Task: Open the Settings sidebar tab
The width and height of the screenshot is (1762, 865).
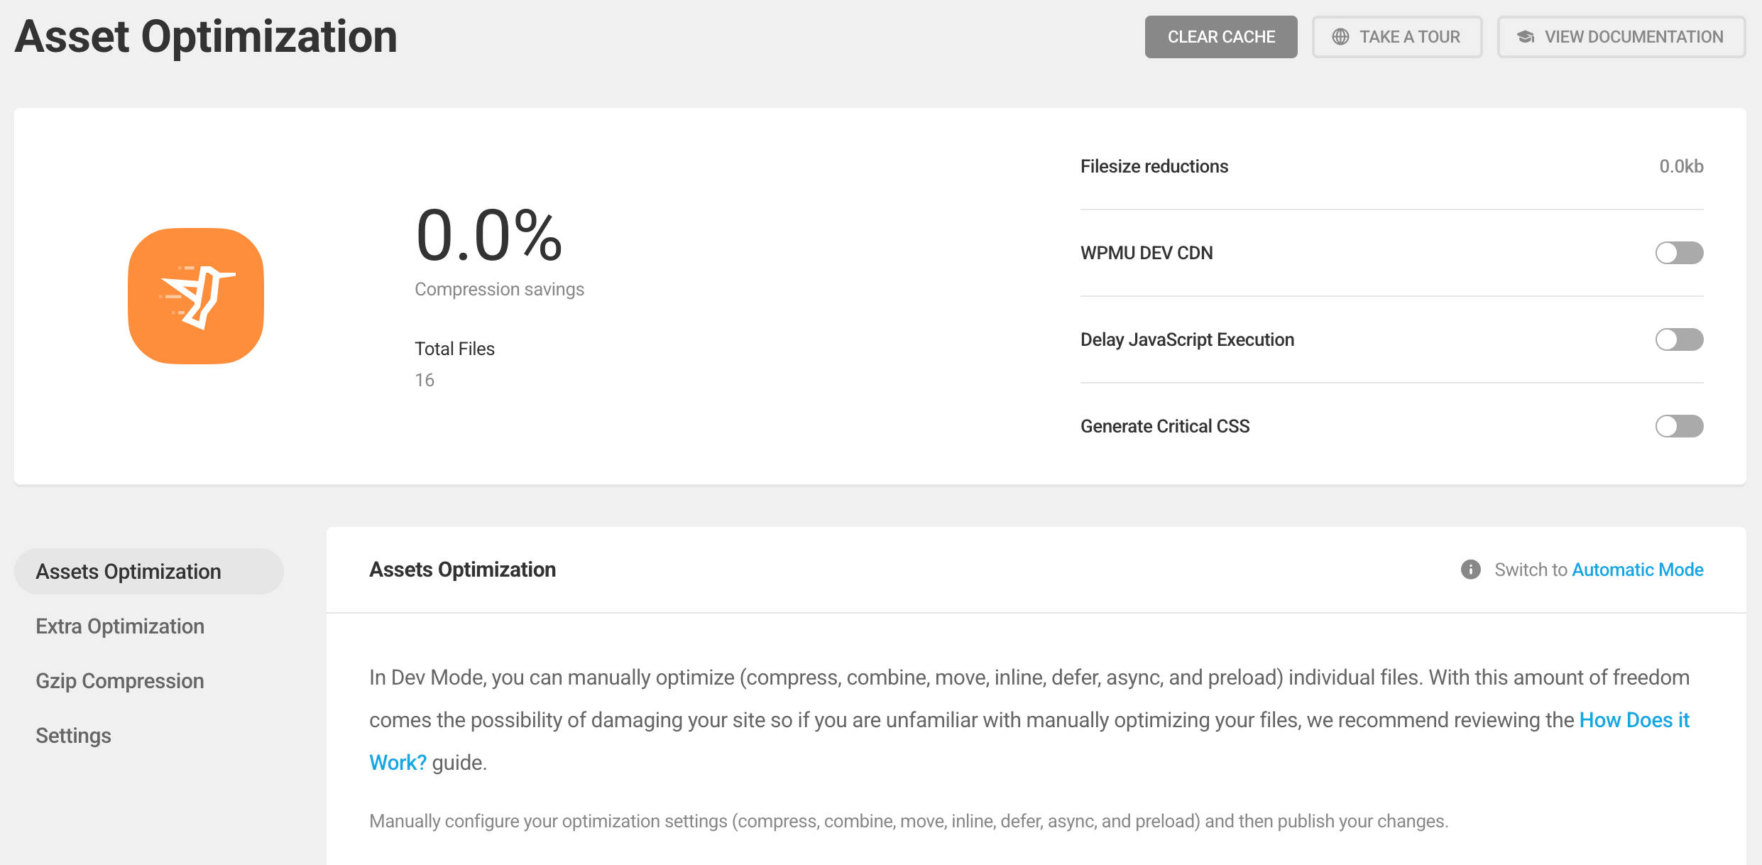Action: point(74,736)
